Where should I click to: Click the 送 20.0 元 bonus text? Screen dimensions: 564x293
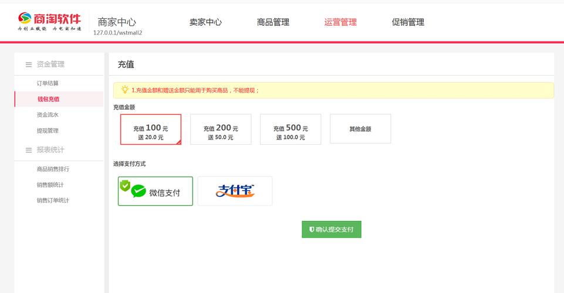tap(151, 137)
